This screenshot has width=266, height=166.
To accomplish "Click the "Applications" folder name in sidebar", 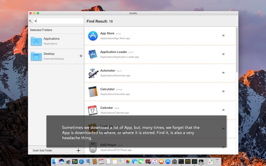I will (x=52, y=39).
